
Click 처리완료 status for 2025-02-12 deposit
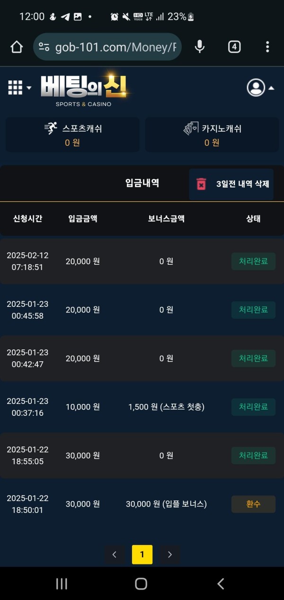[x=253, y=261]
